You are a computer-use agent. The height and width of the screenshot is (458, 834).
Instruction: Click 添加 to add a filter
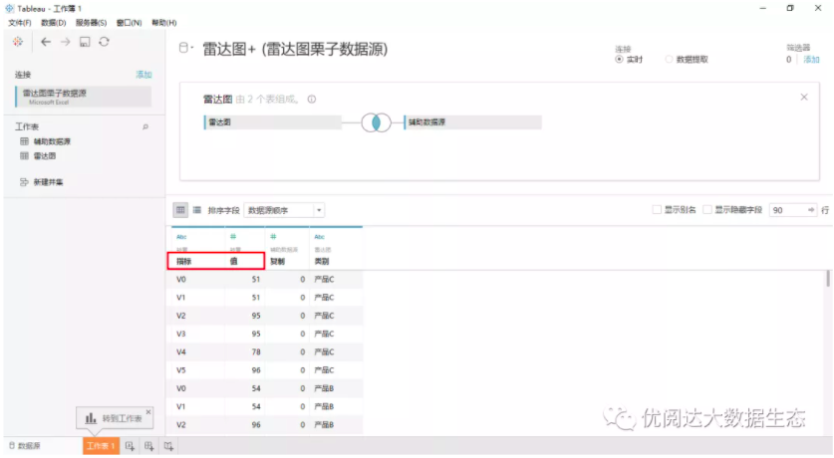[x=811, y=60]
